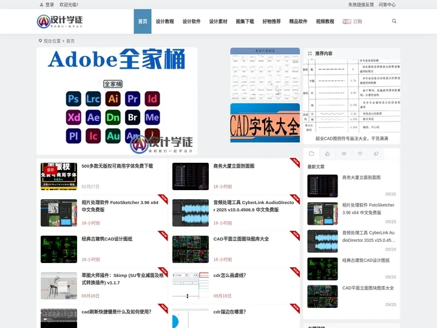Open the 设计素材 menu item
The width and height of the screenshot is (437, 328).
tap(218, 21)
